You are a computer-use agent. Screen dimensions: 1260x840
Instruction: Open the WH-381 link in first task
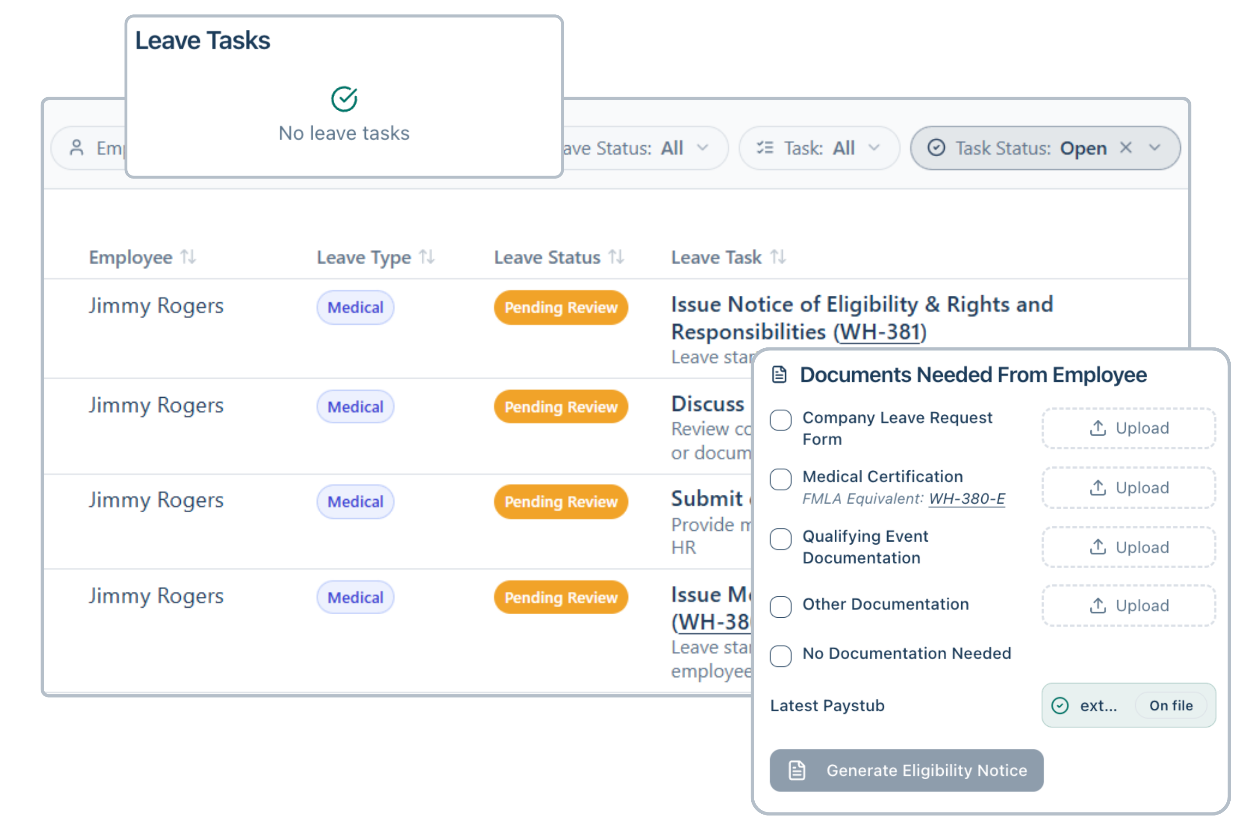(880, 332)
